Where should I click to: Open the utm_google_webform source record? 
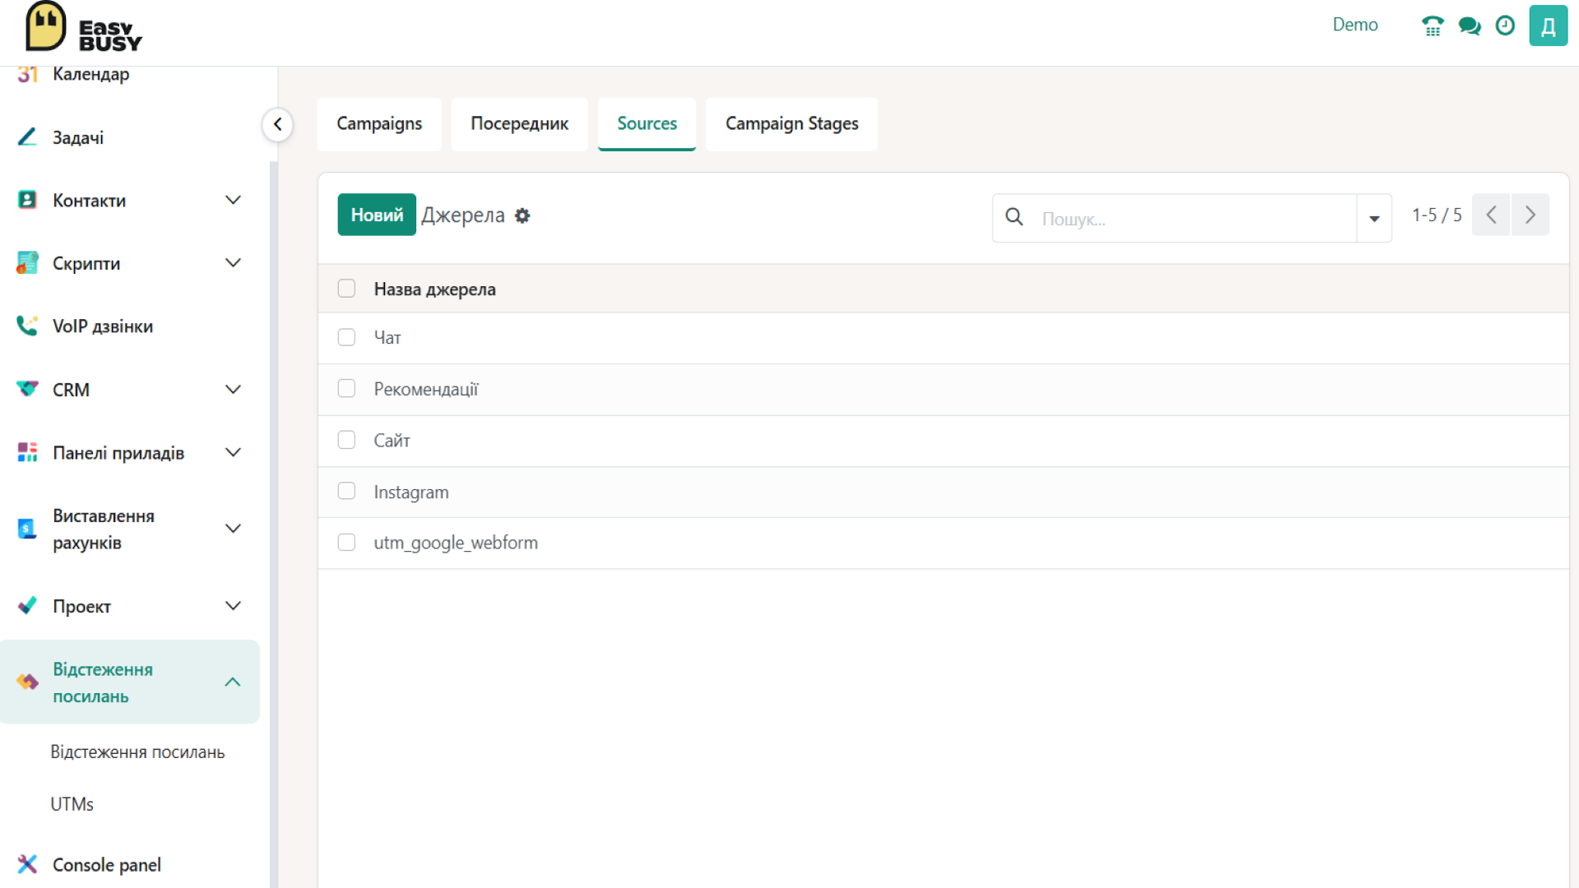pos(456,543)
